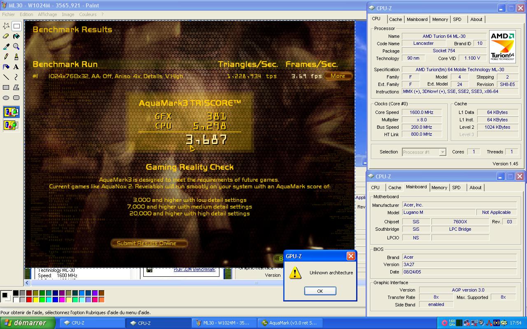This screenshot has height=329, width=527.
Task: Select the red color swatch
Action: [x=29, y=299]
